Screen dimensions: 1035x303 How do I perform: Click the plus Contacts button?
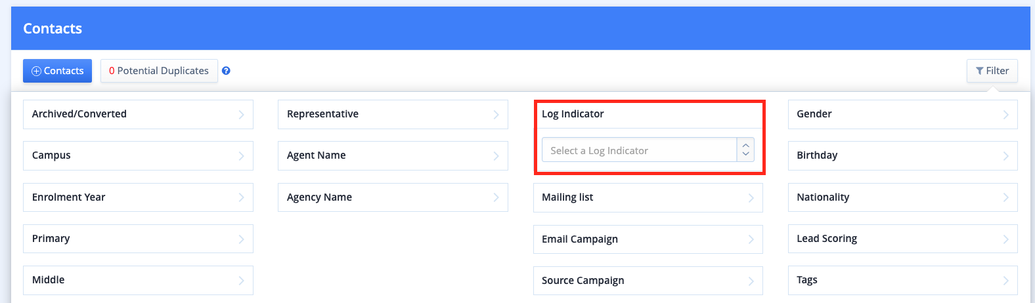(x=57, y=71)
